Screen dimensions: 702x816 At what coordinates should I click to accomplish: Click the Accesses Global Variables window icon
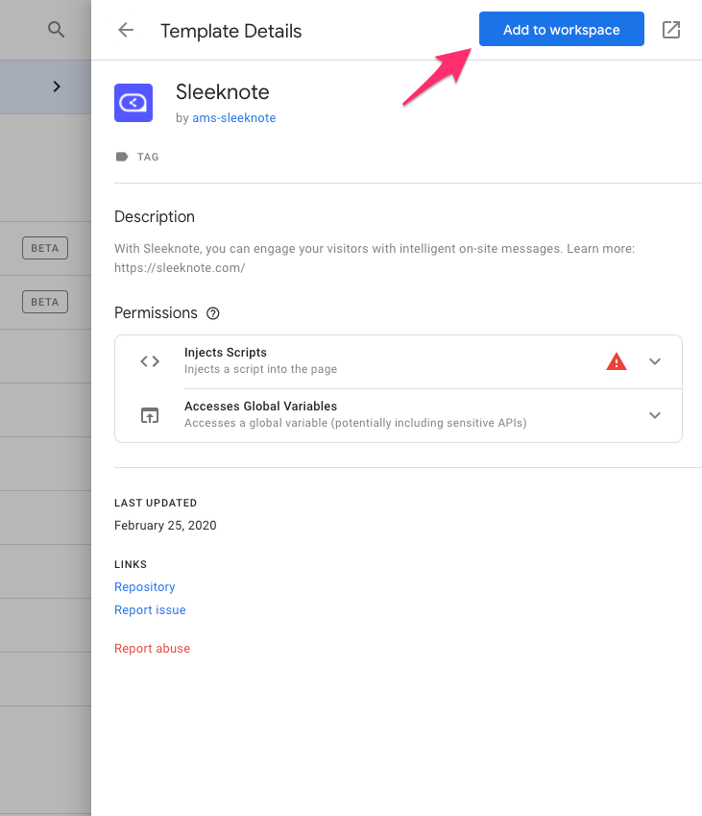point(150,415)
